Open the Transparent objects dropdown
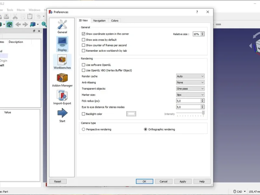260x195 pixels. click(190, 88)
